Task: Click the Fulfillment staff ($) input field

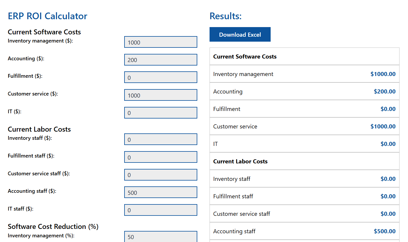Action: pyautogui.click(x=160, y=157)
